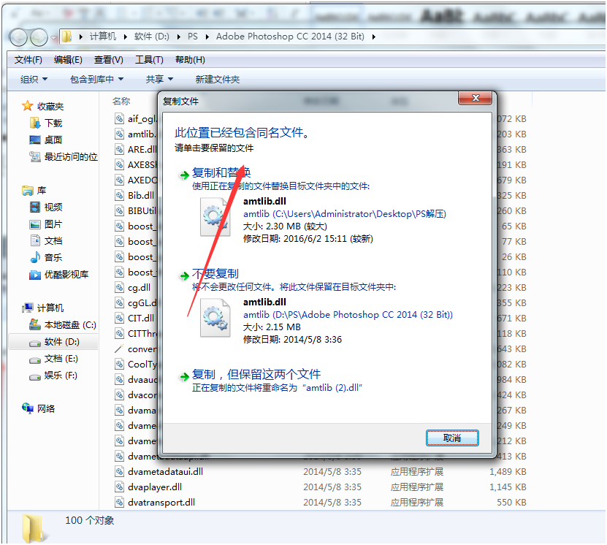Expand the breadcrumb arrow after 软件 (D:)
607x545 pixels.
pos(178,37)
